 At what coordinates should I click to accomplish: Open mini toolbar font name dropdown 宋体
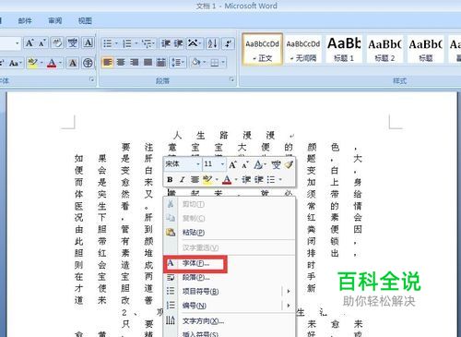pos(197,164)
